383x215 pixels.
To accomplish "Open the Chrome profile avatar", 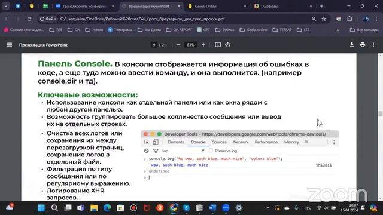I will 366,19.
